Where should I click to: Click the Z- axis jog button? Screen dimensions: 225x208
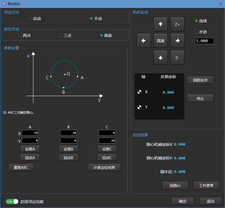point(177,58)
